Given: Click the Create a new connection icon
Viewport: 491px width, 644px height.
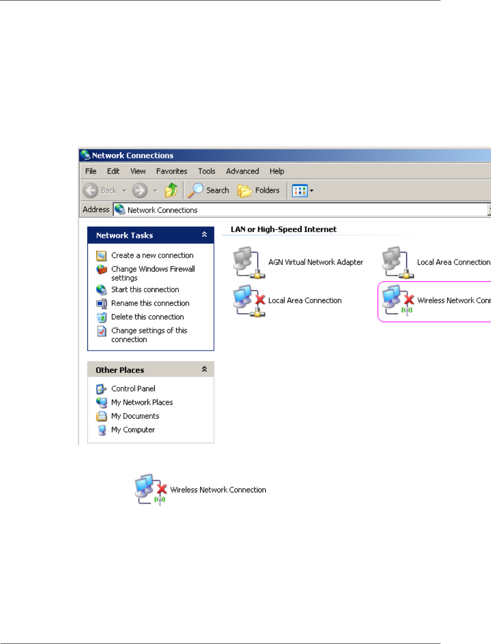Looking at the screenshot, I should pyautogui.click(x=101, y=256).
